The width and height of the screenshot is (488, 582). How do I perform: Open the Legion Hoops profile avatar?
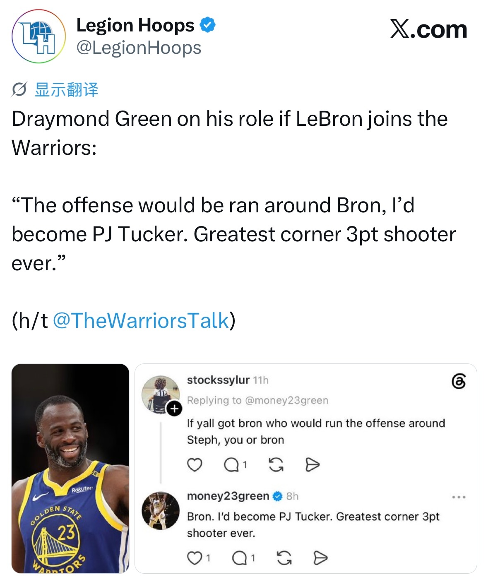(x=38, y=36)
